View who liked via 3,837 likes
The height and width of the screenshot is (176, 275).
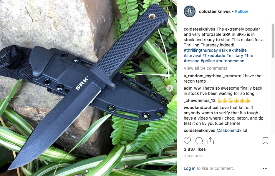(195, 149)
